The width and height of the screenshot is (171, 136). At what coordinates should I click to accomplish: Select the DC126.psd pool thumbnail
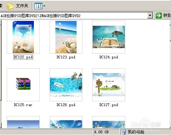point(66,85)
